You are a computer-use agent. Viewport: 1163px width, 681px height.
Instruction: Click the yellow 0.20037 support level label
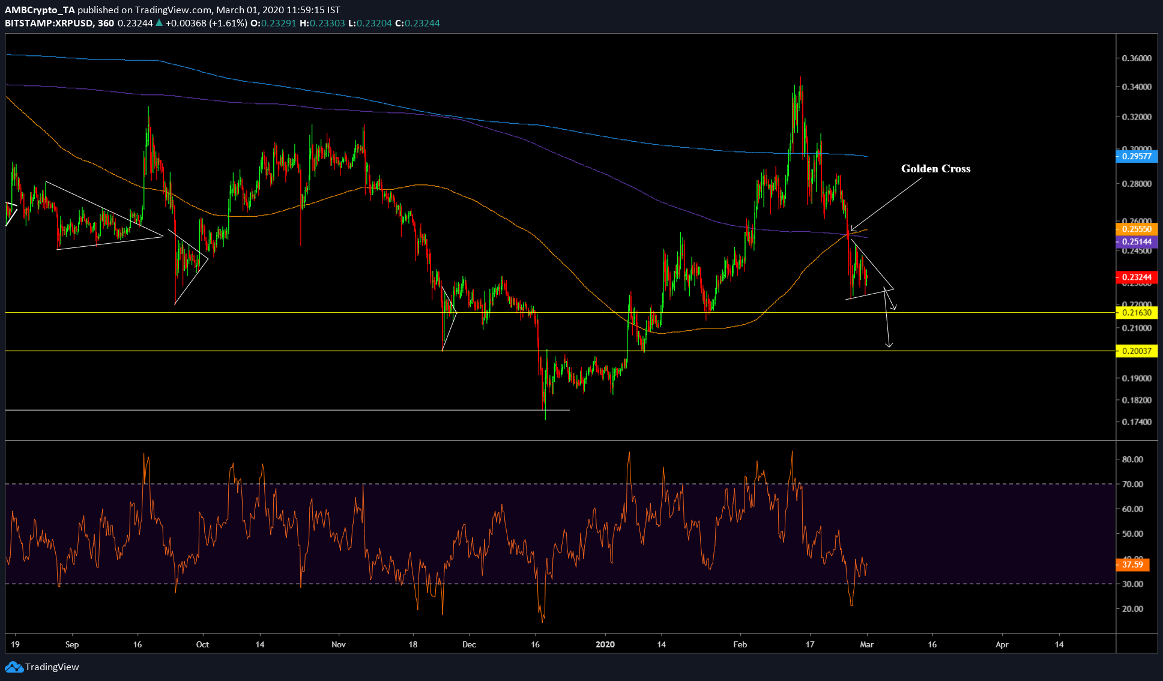point(1137,351)
